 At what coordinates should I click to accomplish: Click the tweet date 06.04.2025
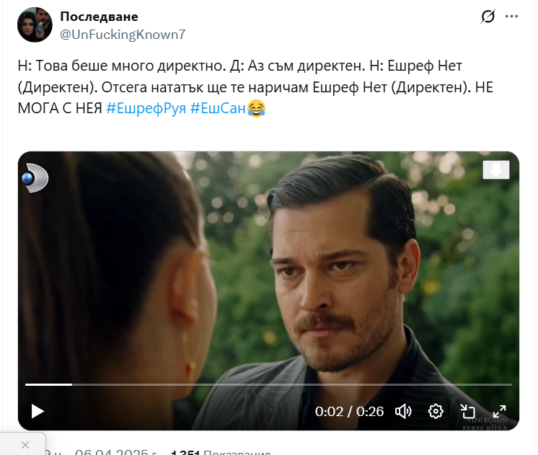(x=112, y=451)
